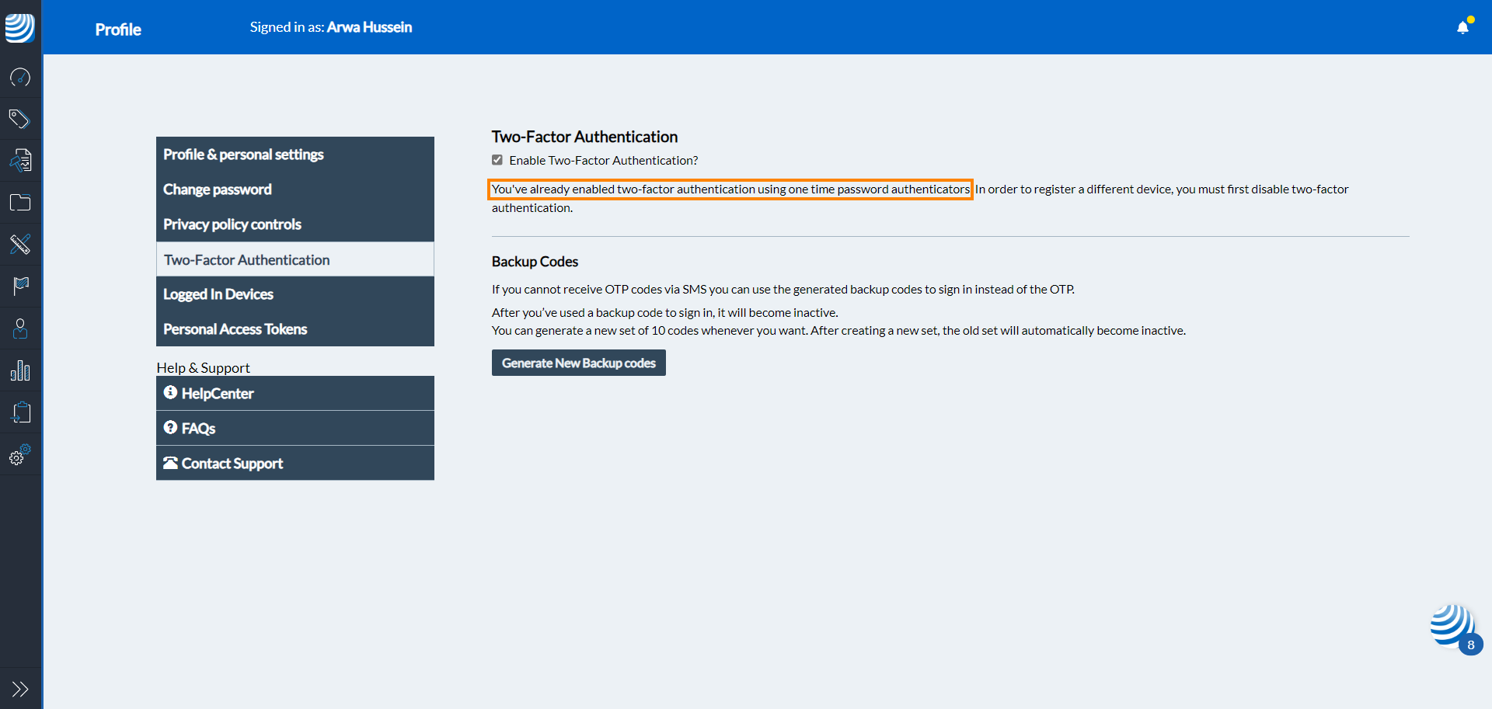
Task: Open the bar chart reports icon
Action: coord(20,370)
